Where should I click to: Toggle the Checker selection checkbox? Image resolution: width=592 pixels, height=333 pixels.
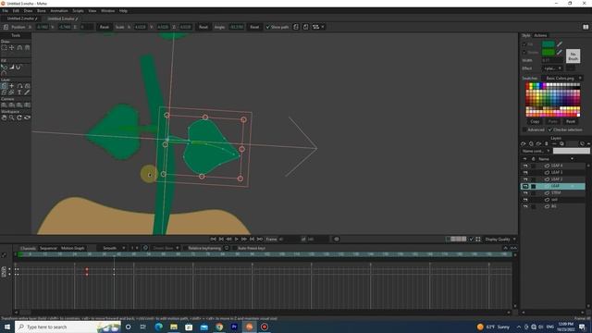(550, 129)
